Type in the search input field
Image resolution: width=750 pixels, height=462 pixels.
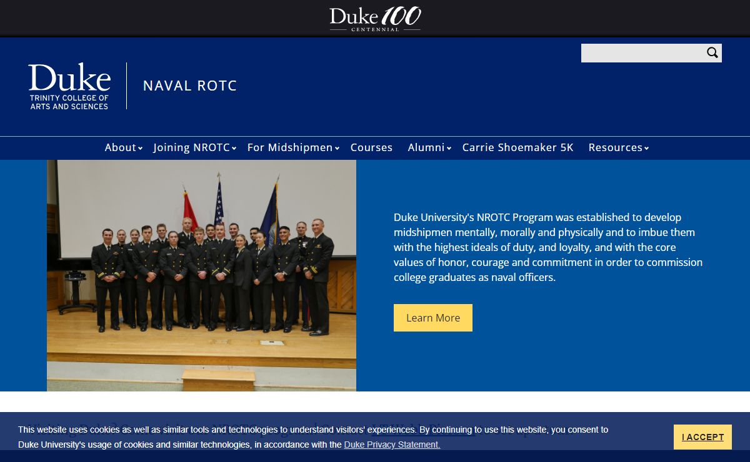(x=641, y=53)
